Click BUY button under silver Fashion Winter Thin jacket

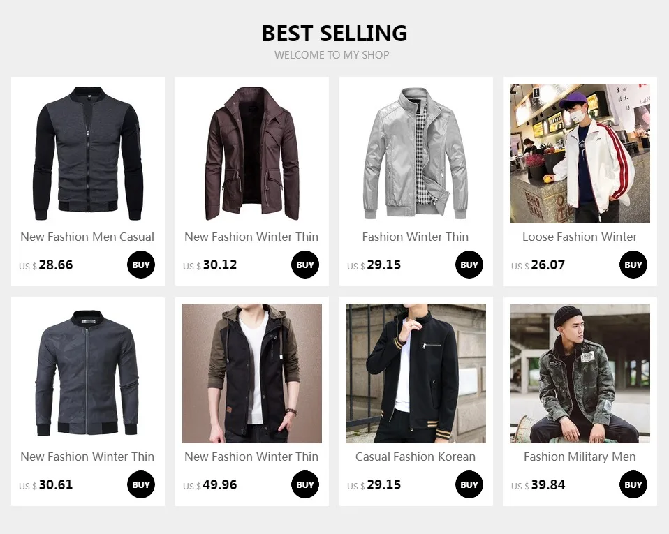[x=469, y=265]
